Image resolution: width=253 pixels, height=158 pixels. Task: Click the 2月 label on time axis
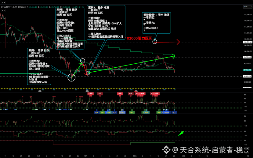[x=183, y=156]
